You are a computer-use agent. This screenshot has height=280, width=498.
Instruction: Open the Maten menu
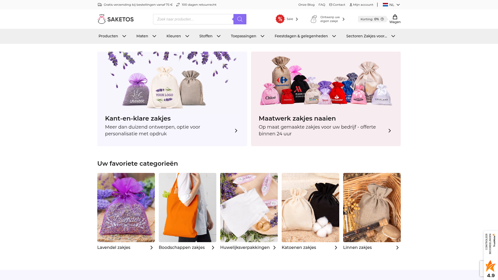[142, 36]
